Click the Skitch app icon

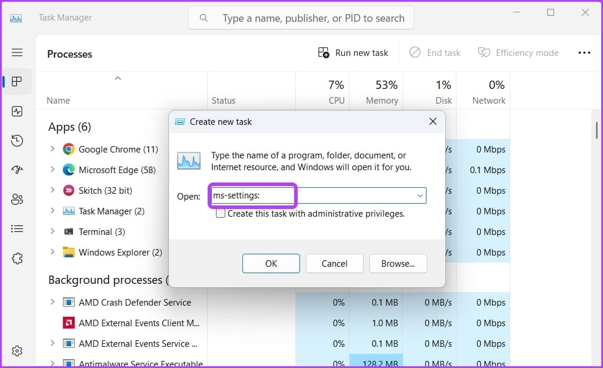[x=68, y=190]
